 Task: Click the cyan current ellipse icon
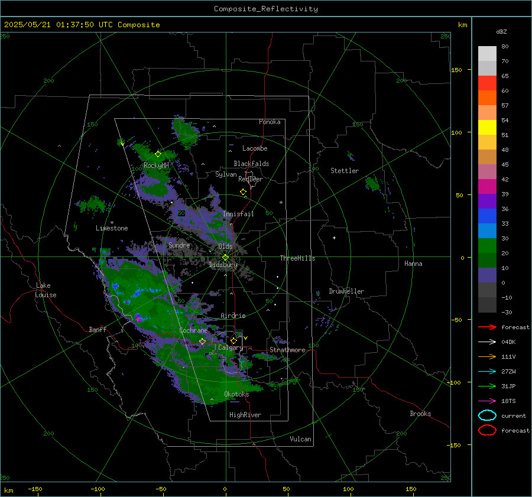coord(487,415)
